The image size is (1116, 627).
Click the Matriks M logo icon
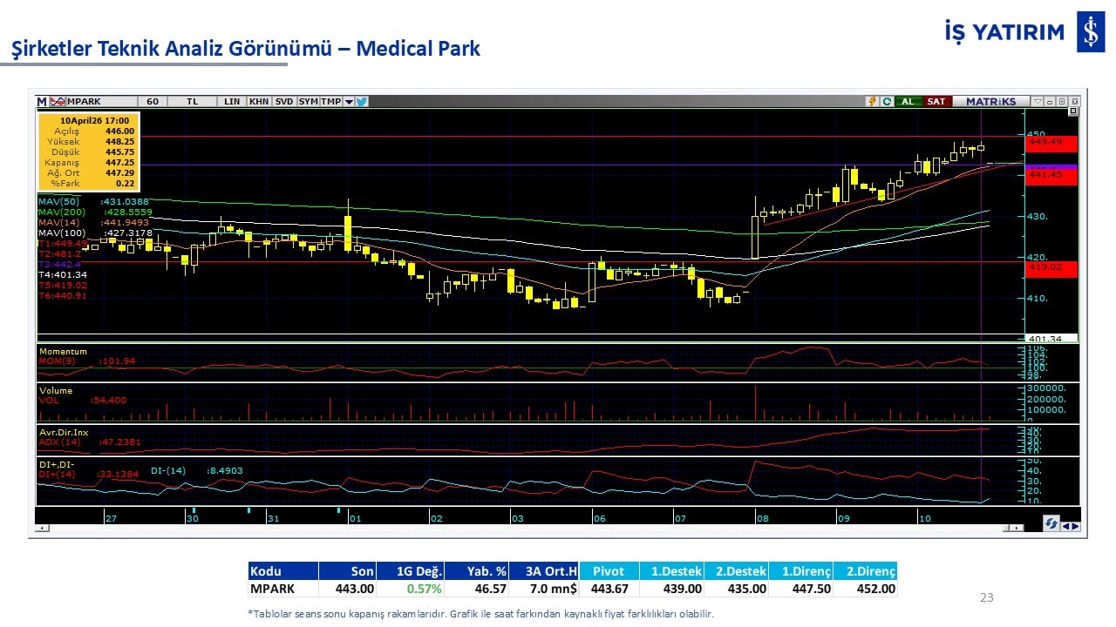pos(42,102)
